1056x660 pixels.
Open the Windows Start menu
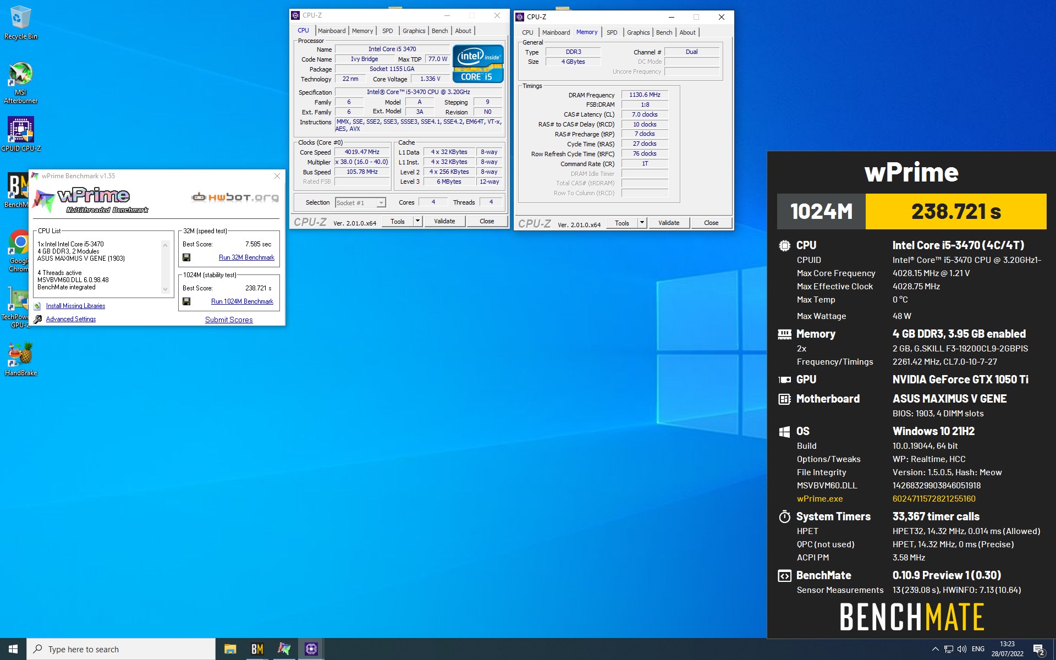13,649
